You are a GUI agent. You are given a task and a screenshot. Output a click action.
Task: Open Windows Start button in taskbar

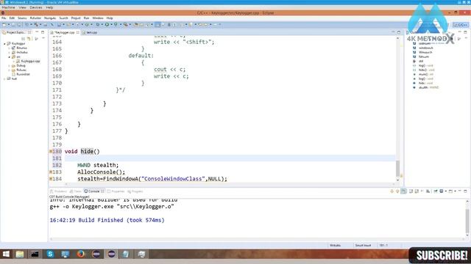[x=6, y=254]
